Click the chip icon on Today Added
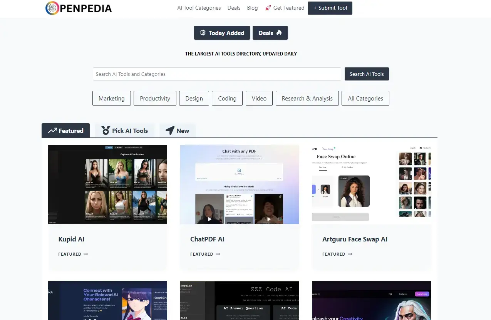The image size is (491, 320). point(203,33)
